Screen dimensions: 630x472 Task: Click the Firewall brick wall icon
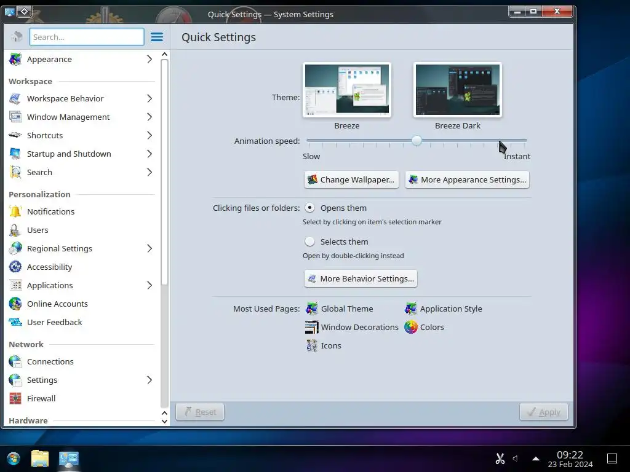coord(15,398)
